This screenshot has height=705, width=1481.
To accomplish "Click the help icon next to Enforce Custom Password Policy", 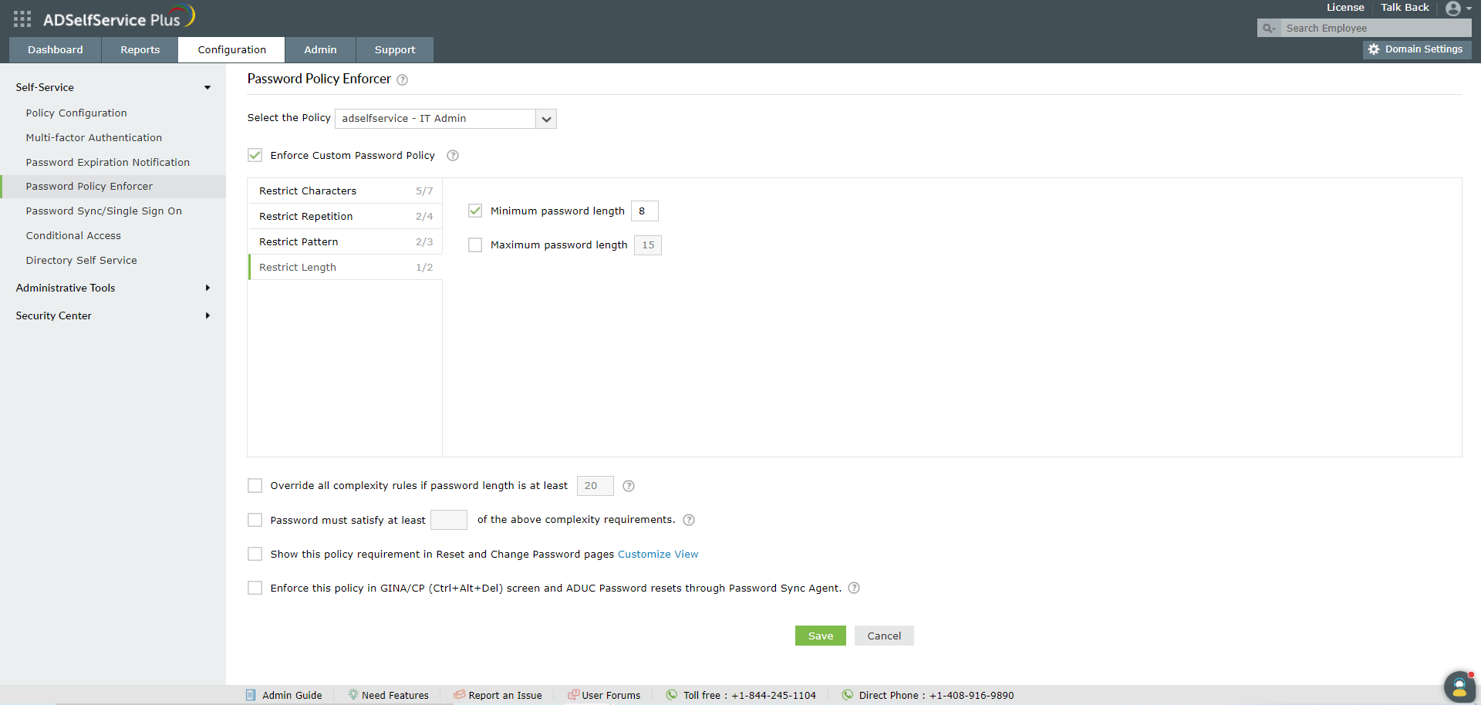I will coord(453,155).
